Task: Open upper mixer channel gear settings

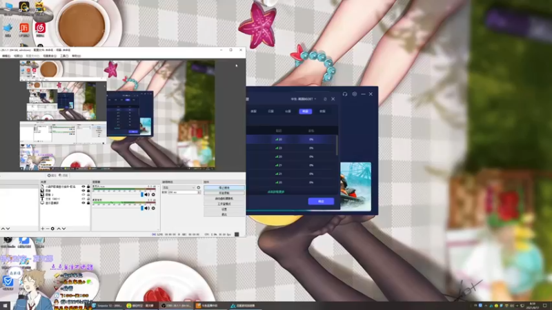Action: tap(153, 195)
